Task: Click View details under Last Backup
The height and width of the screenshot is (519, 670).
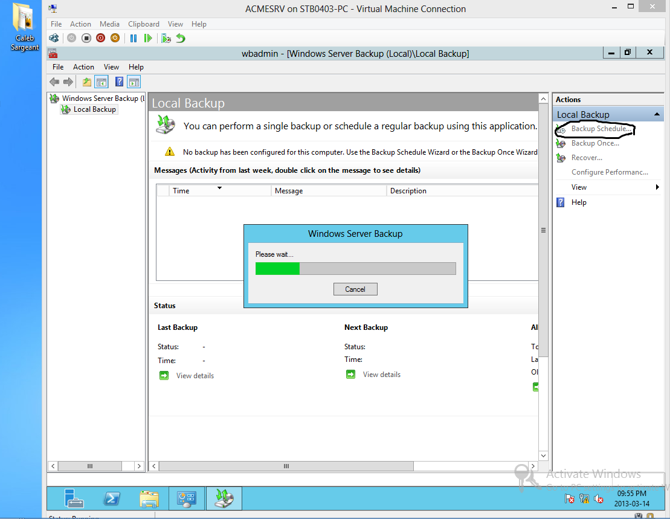Action: 195,375
